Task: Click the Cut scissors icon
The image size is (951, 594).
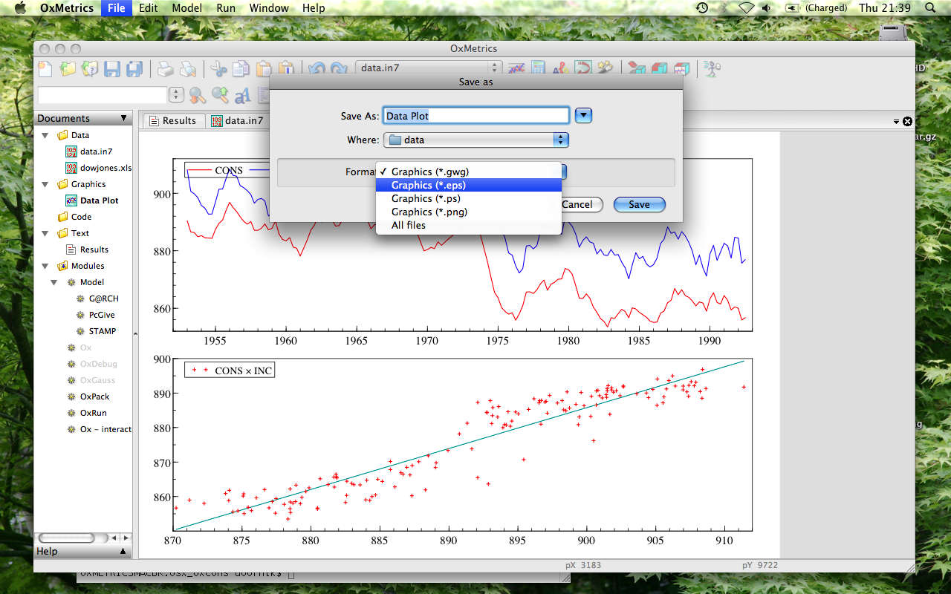Action: [218, 69]
